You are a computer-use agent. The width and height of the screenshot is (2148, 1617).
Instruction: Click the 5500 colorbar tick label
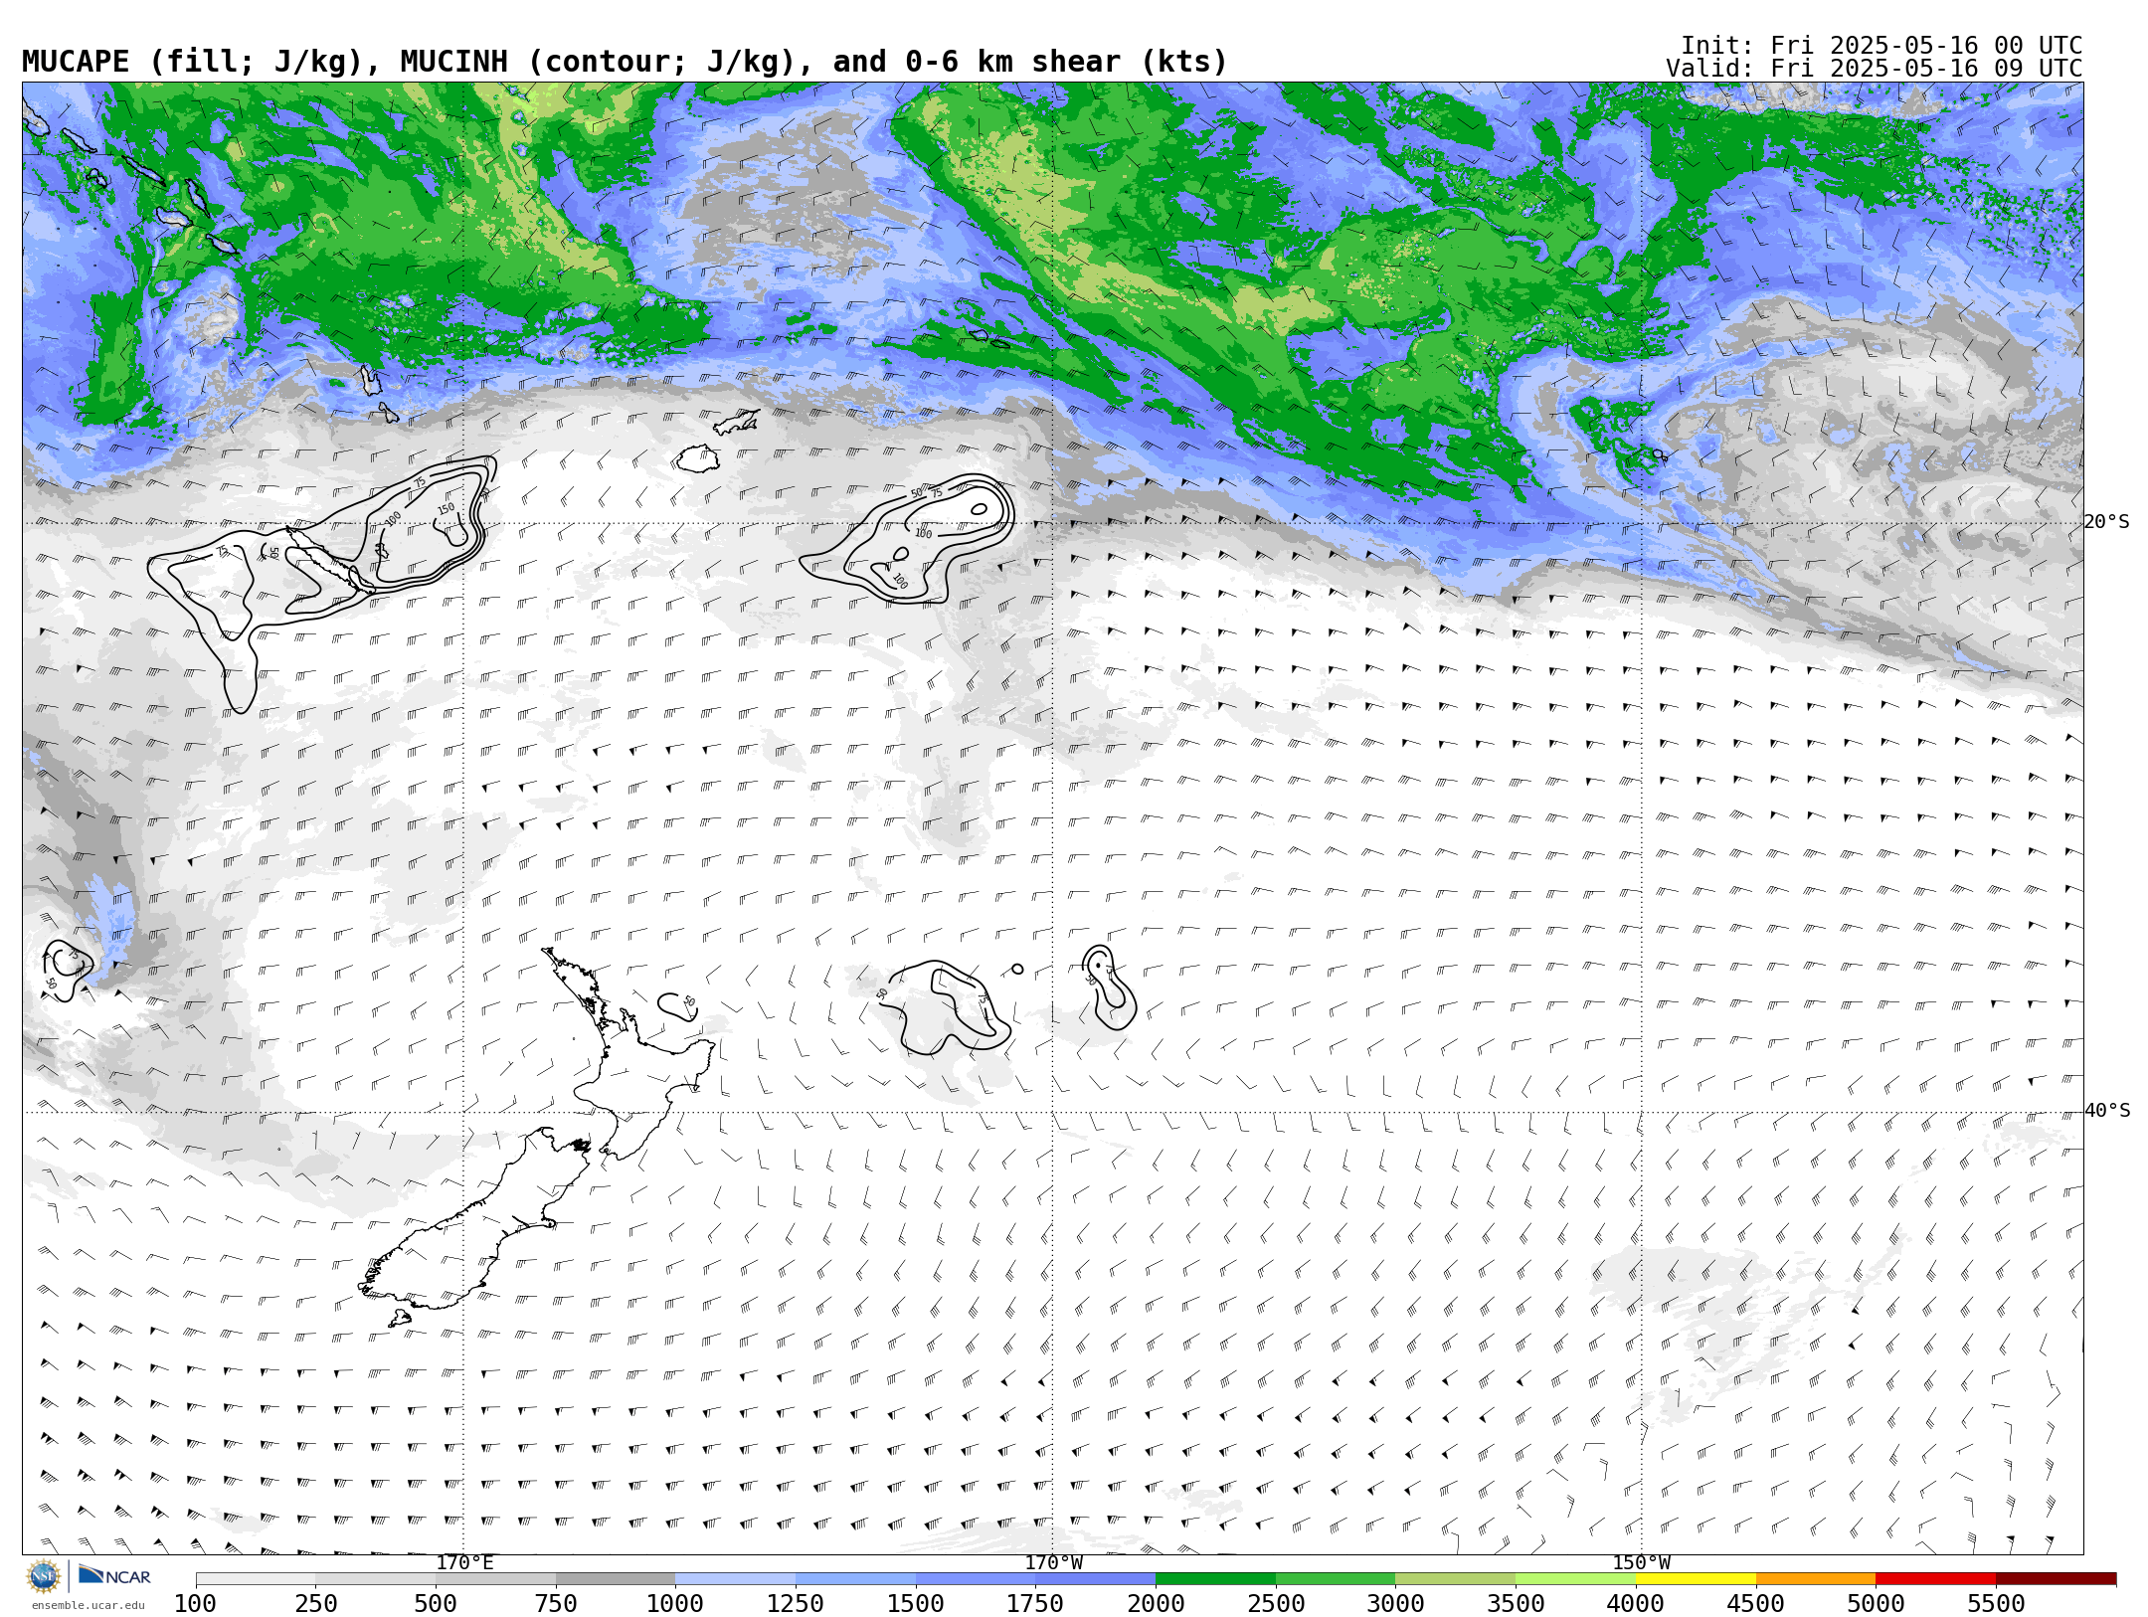click(x=1996, y=1604)
